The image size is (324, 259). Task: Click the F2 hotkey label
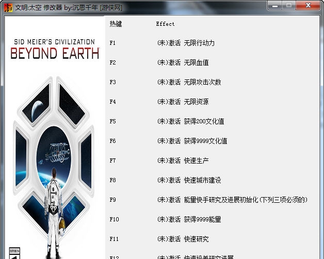pos(112,62)
